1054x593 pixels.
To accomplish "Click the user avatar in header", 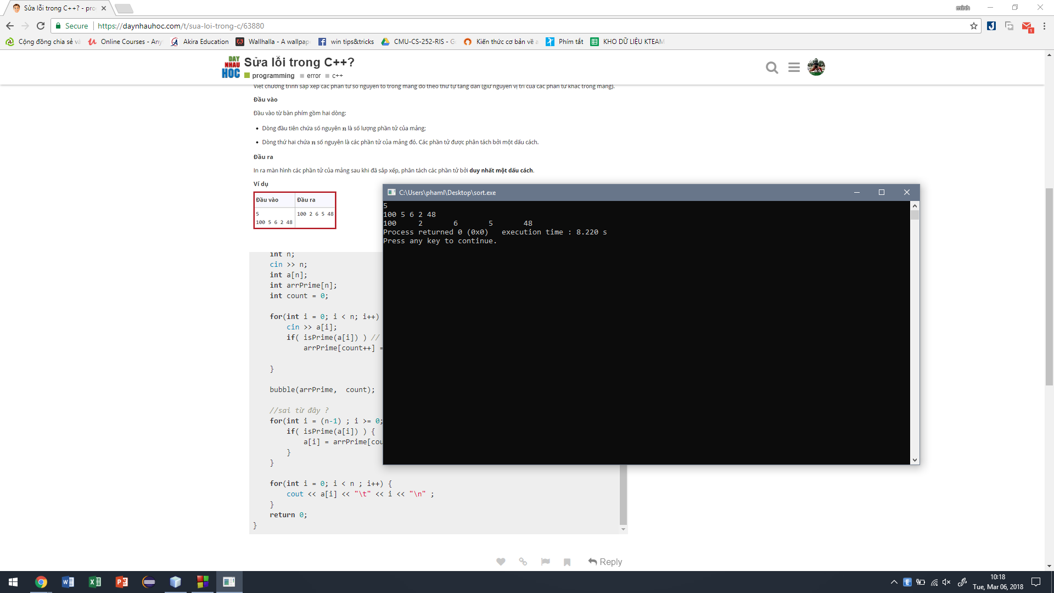I will [x=816, y=67].
